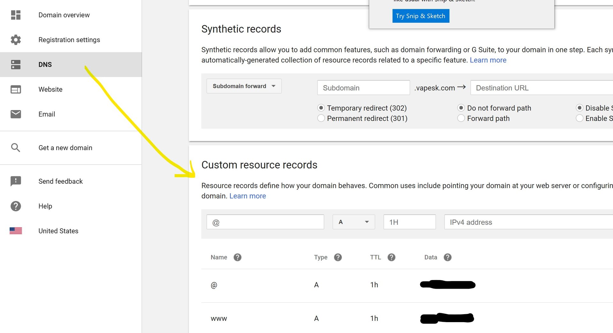Choose Temporary redirect (302) option
This screenshot has width=613, height=333.
(x=321, y=108)
